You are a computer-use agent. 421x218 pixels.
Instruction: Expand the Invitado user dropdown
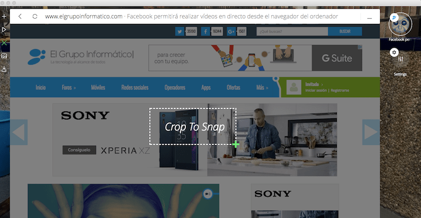(314, 85)
